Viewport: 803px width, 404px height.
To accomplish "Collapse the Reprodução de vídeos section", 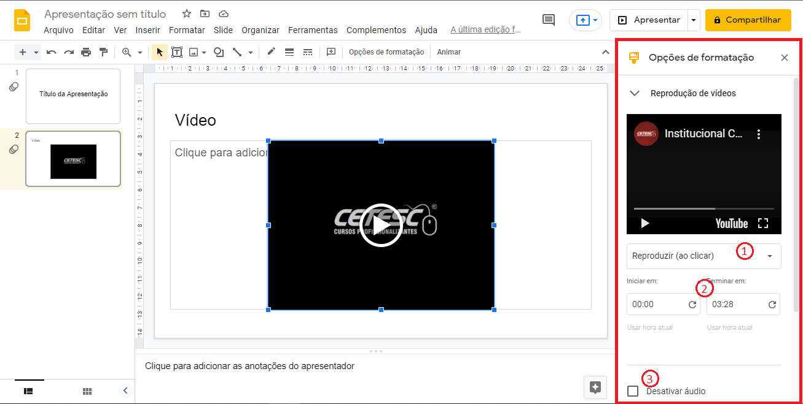I will click(635, 93).
